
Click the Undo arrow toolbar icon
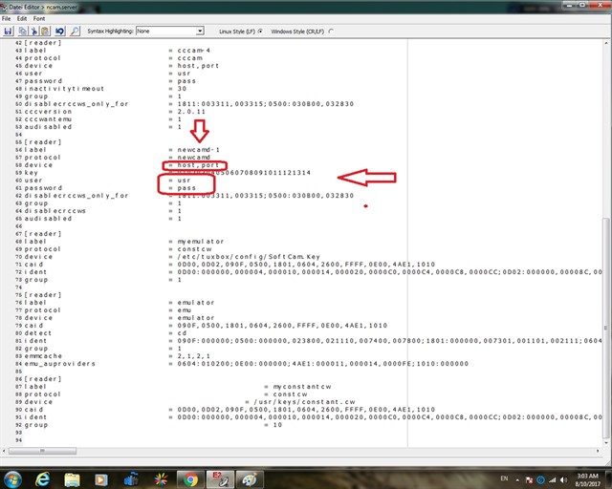[x=59, y=32]
